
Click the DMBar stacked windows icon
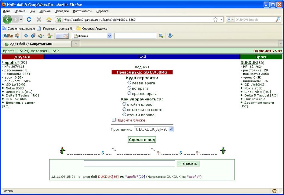coord(33,36)
